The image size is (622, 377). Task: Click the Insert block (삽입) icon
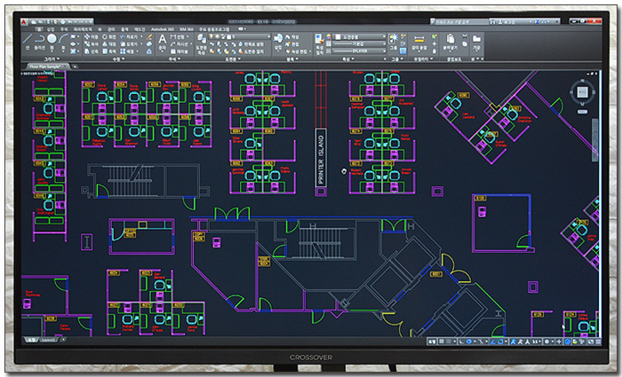[278, 41]
